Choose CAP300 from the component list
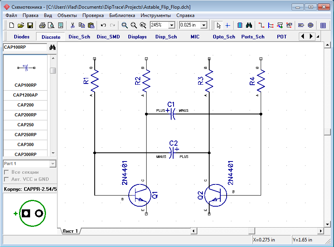 coord(25,144)
